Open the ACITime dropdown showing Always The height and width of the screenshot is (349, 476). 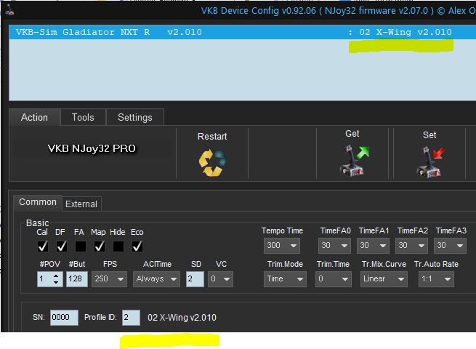coord(156,278)
